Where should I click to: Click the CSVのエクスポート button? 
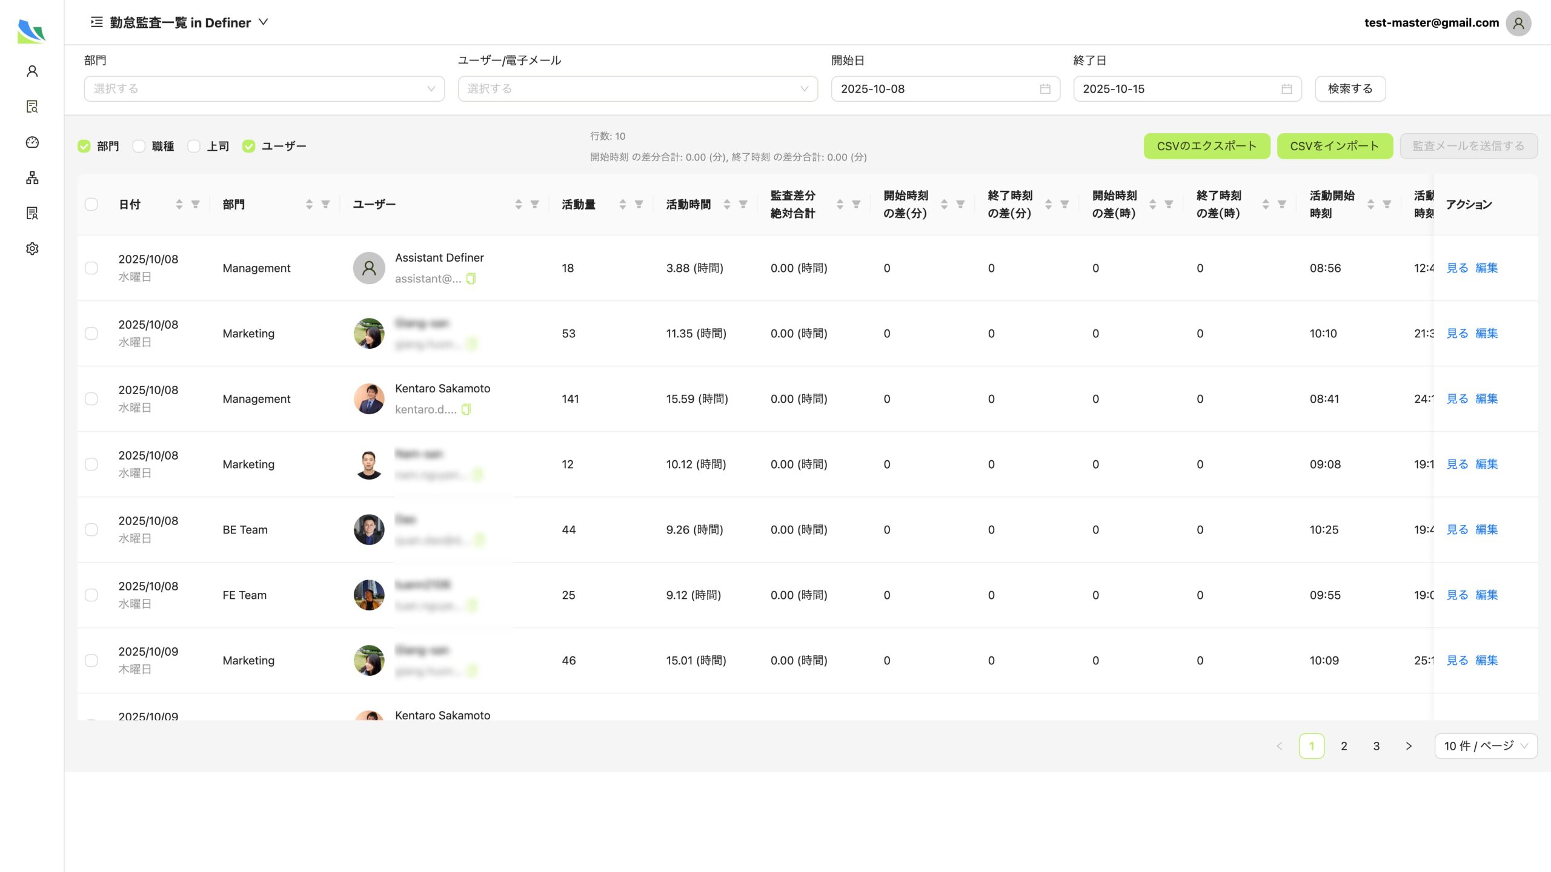click(1206, 145)
